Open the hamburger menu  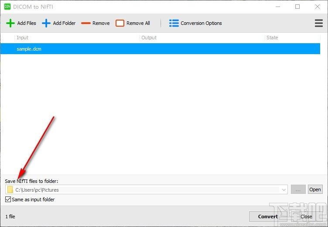tap(318, 23)
